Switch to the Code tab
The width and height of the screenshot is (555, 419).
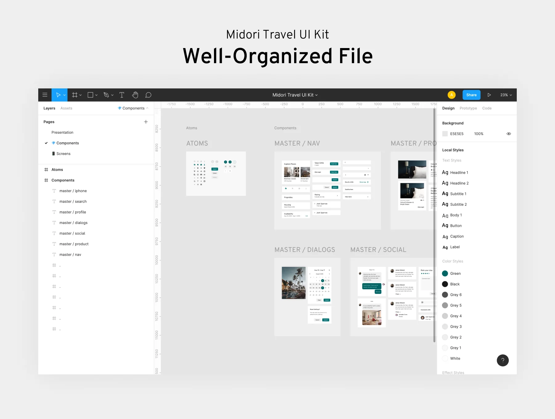tap(487, 108)
